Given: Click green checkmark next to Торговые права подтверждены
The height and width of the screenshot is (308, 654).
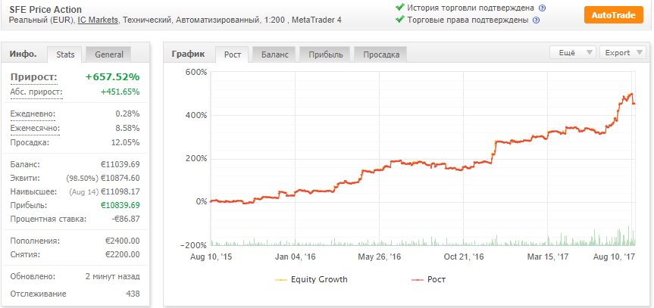Looking at the screenshot, I should [x=400, y=19].
